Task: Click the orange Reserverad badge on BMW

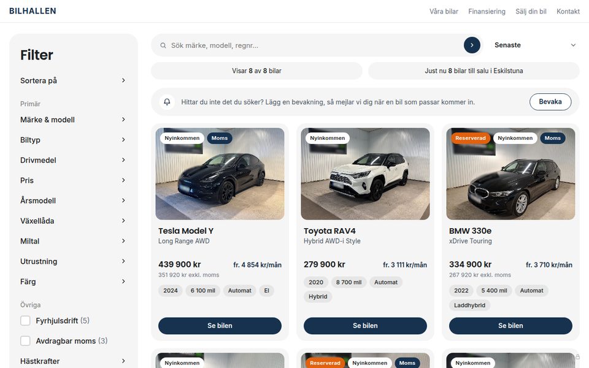Action: pyautogui.click(x=471, y=138)
